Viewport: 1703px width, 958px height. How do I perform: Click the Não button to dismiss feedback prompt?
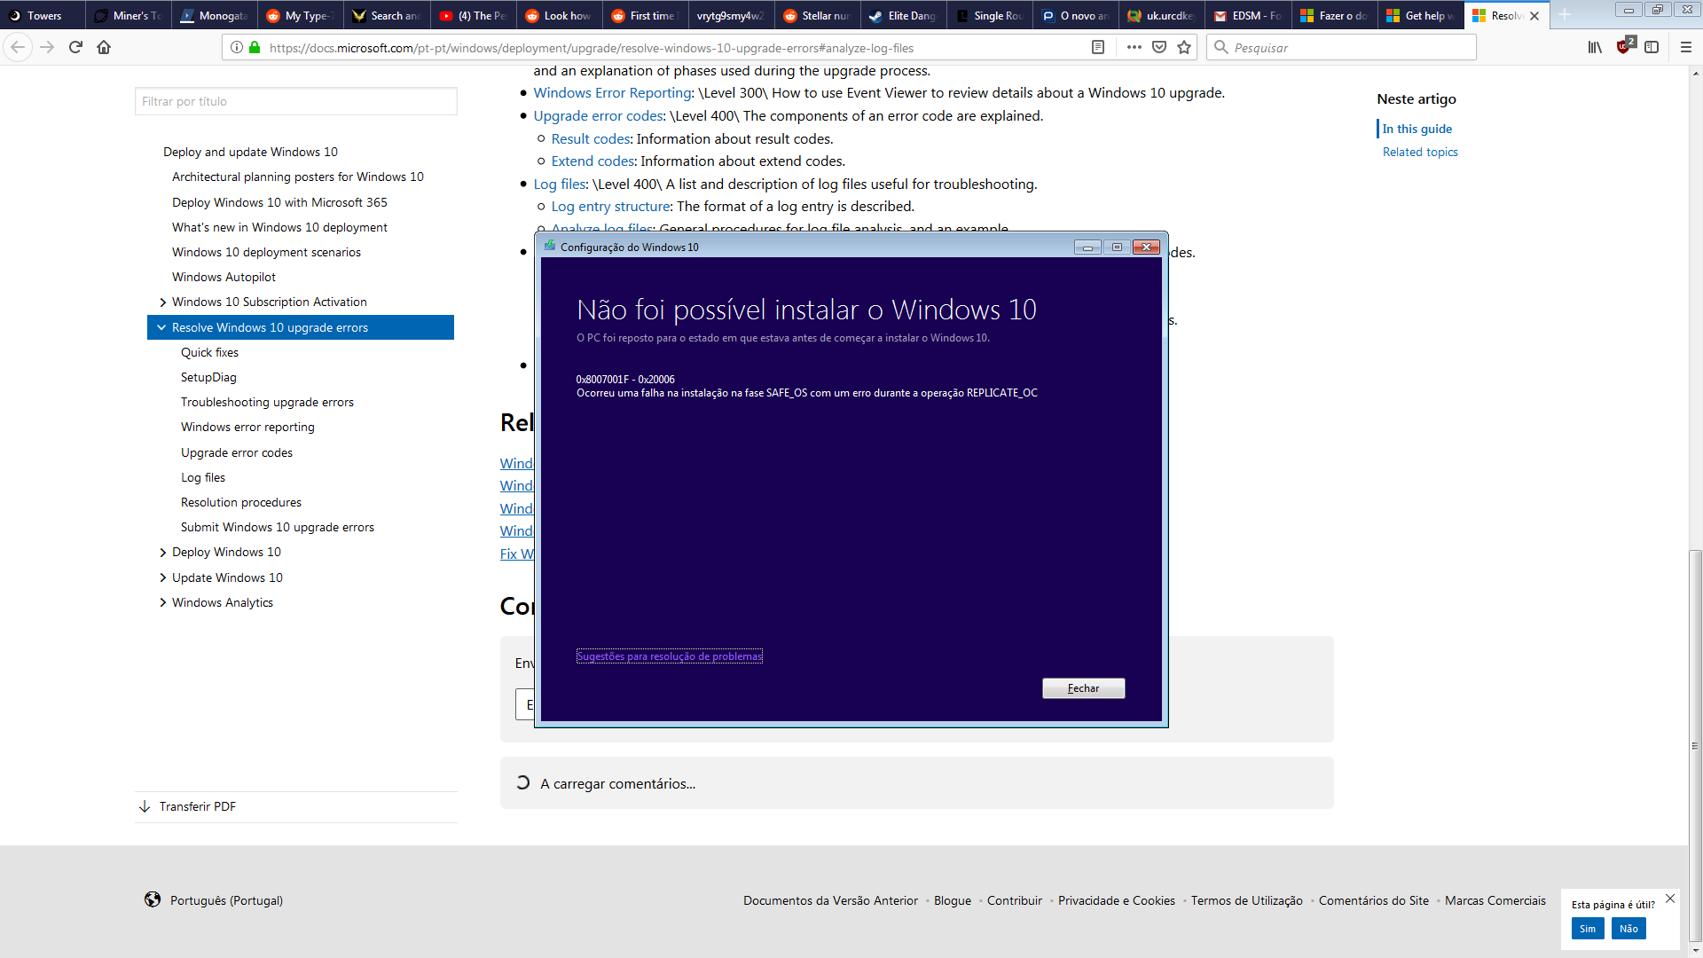click(x=1629, y=928)
